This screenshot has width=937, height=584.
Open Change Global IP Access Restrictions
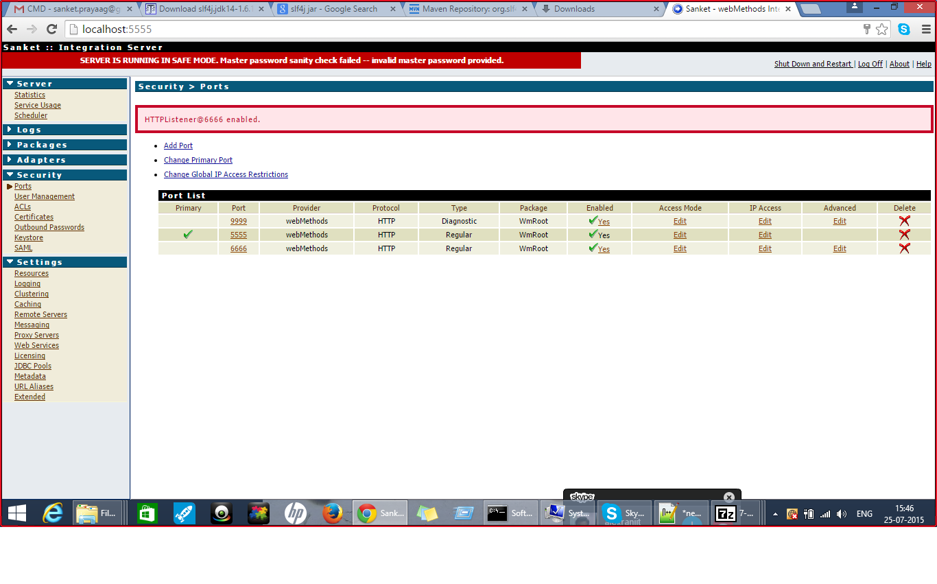click(226, 174)
